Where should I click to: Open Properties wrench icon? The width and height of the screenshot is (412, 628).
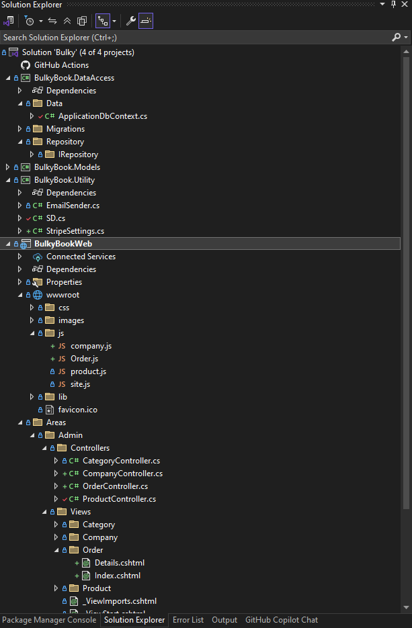(x=130, y=21)
